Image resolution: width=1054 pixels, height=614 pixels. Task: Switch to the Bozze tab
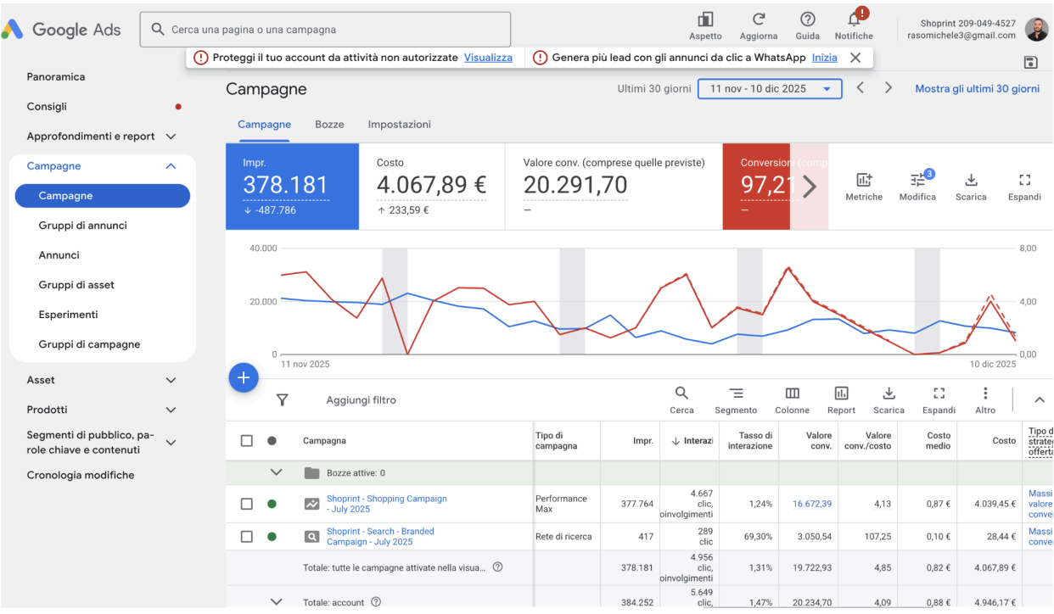(329, 125)
